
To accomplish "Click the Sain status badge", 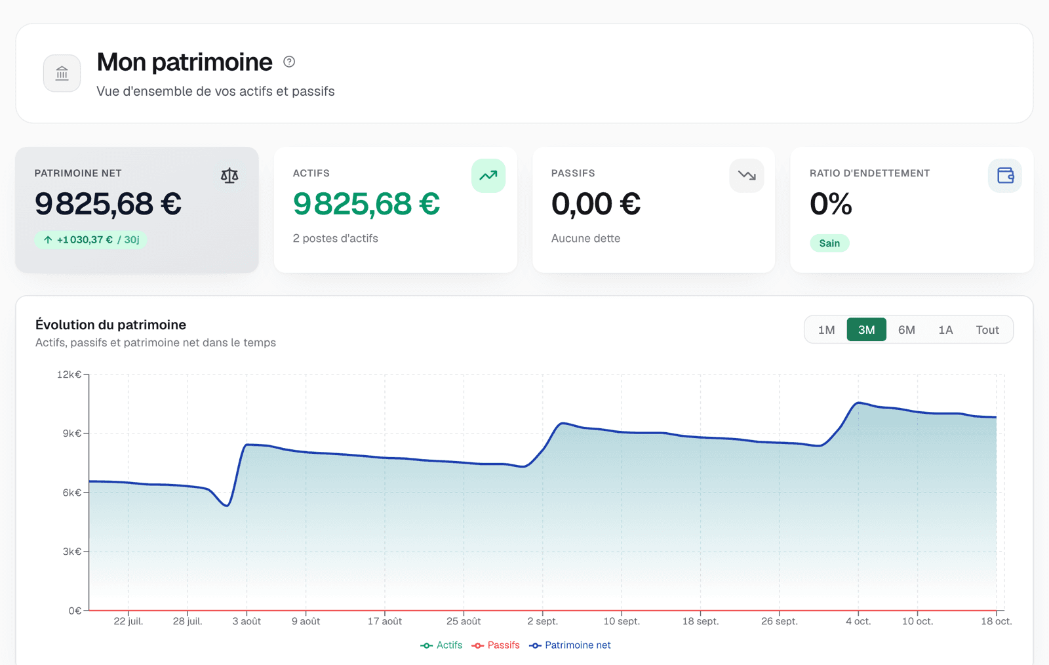I will click(x=829, y=243).
